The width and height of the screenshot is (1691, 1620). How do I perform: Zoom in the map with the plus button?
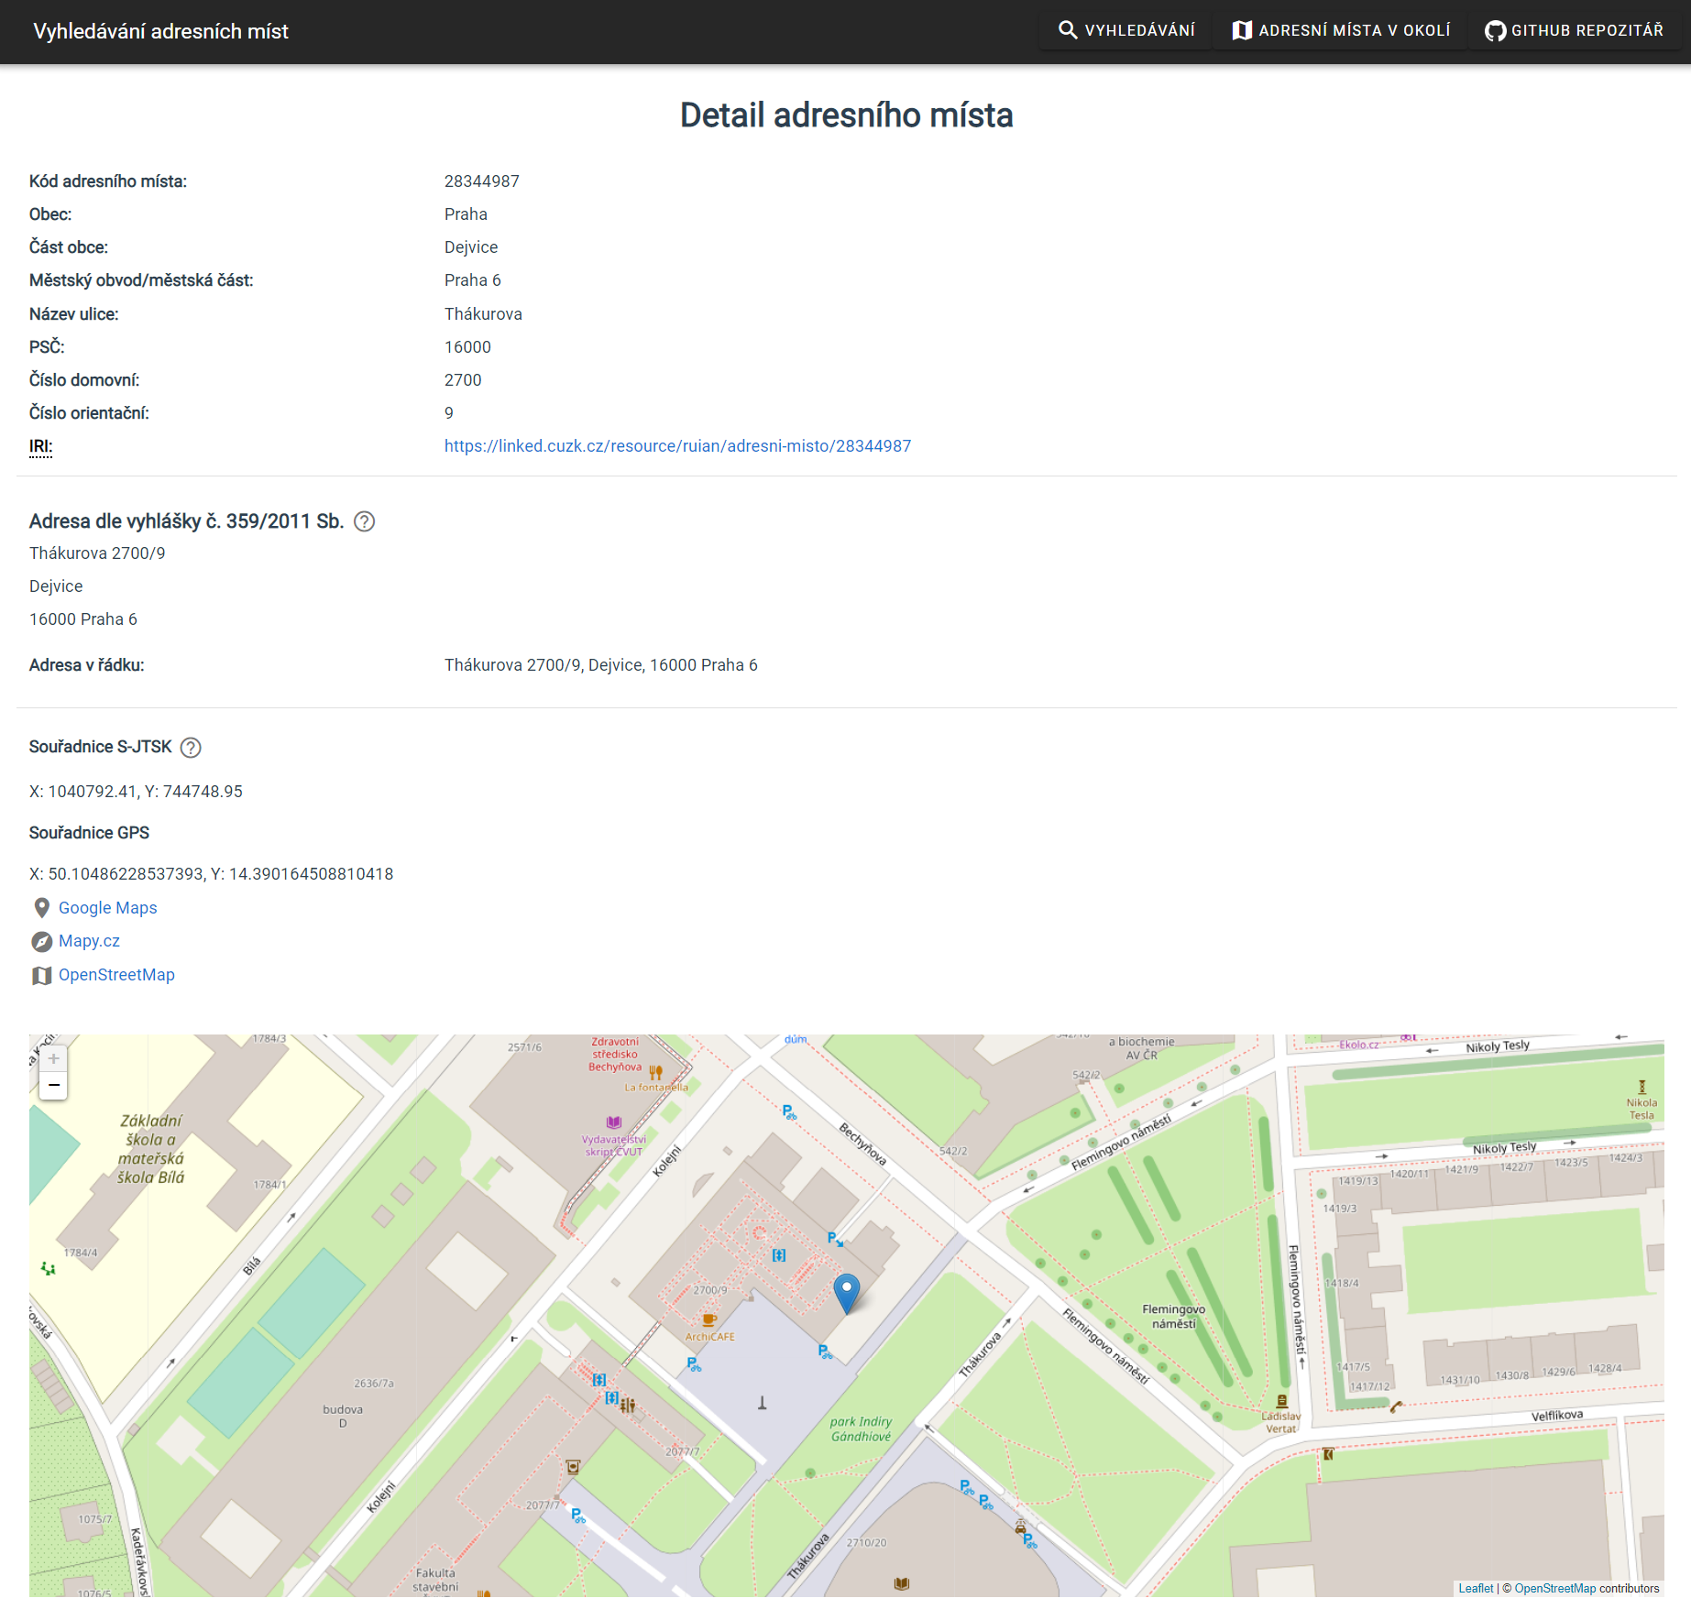(x=54, y=1058)
